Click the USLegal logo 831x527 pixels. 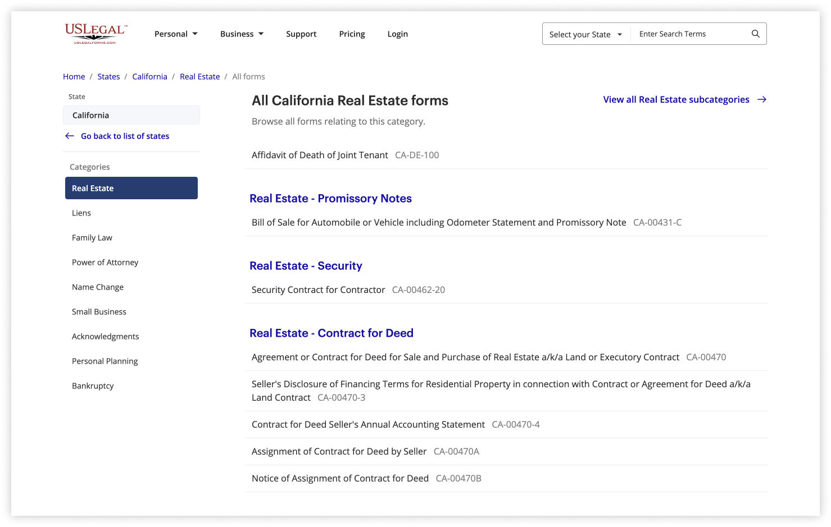(95, 33)
